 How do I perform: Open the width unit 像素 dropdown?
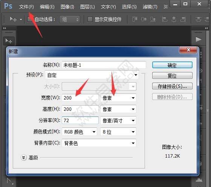click(x=118, y=98)
